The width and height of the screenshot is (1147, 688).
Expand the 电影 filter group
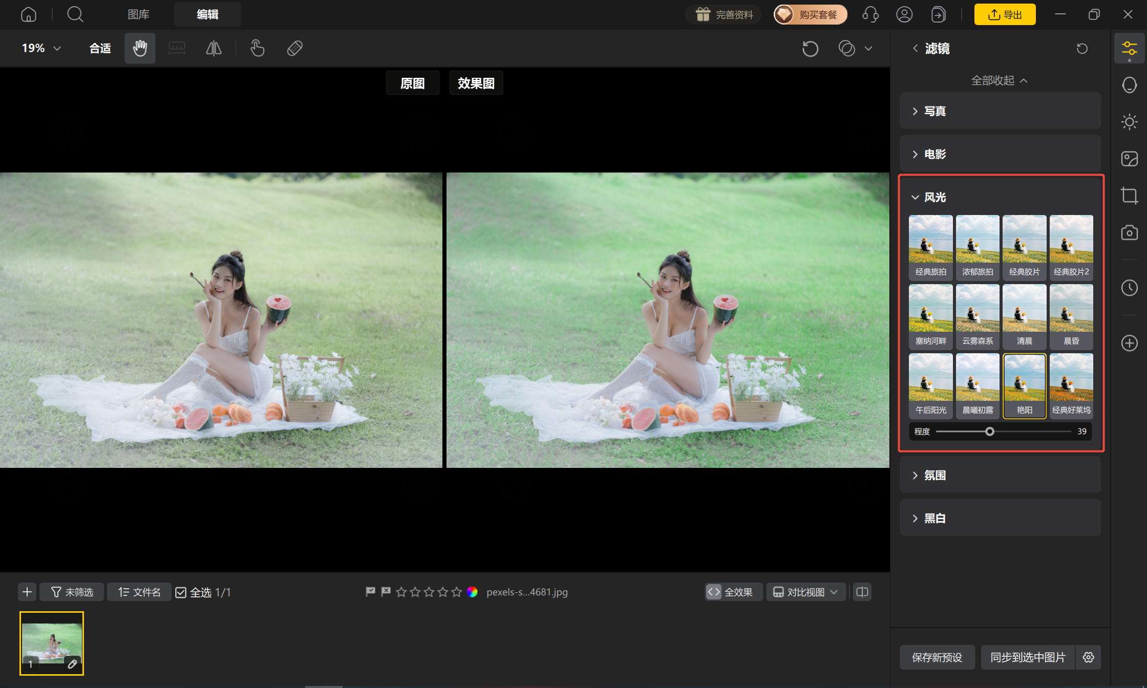pyautogui.click(x=1000, y=154)
